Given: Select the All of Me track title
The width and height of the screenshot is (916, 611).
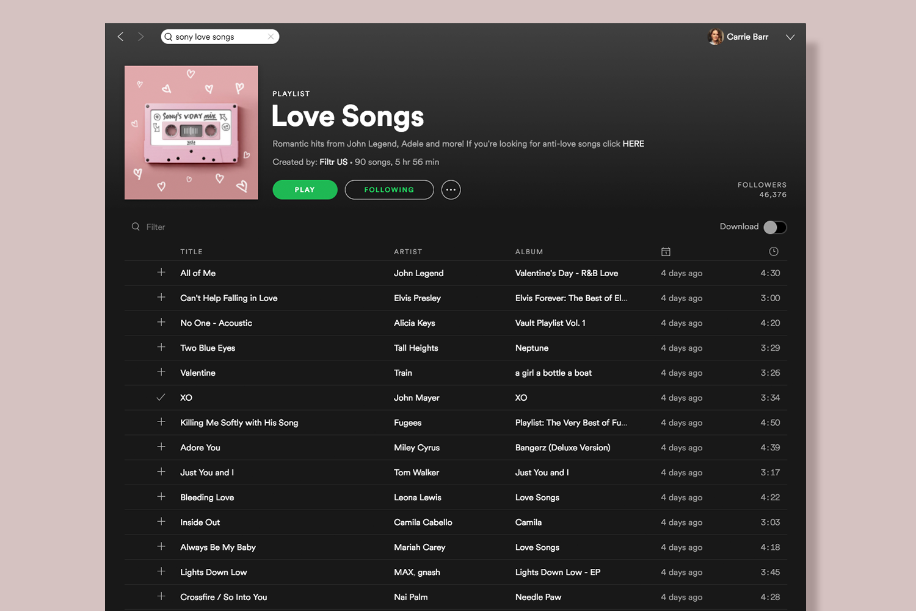Looking at the screenshot, I should [x=198, y=273].
